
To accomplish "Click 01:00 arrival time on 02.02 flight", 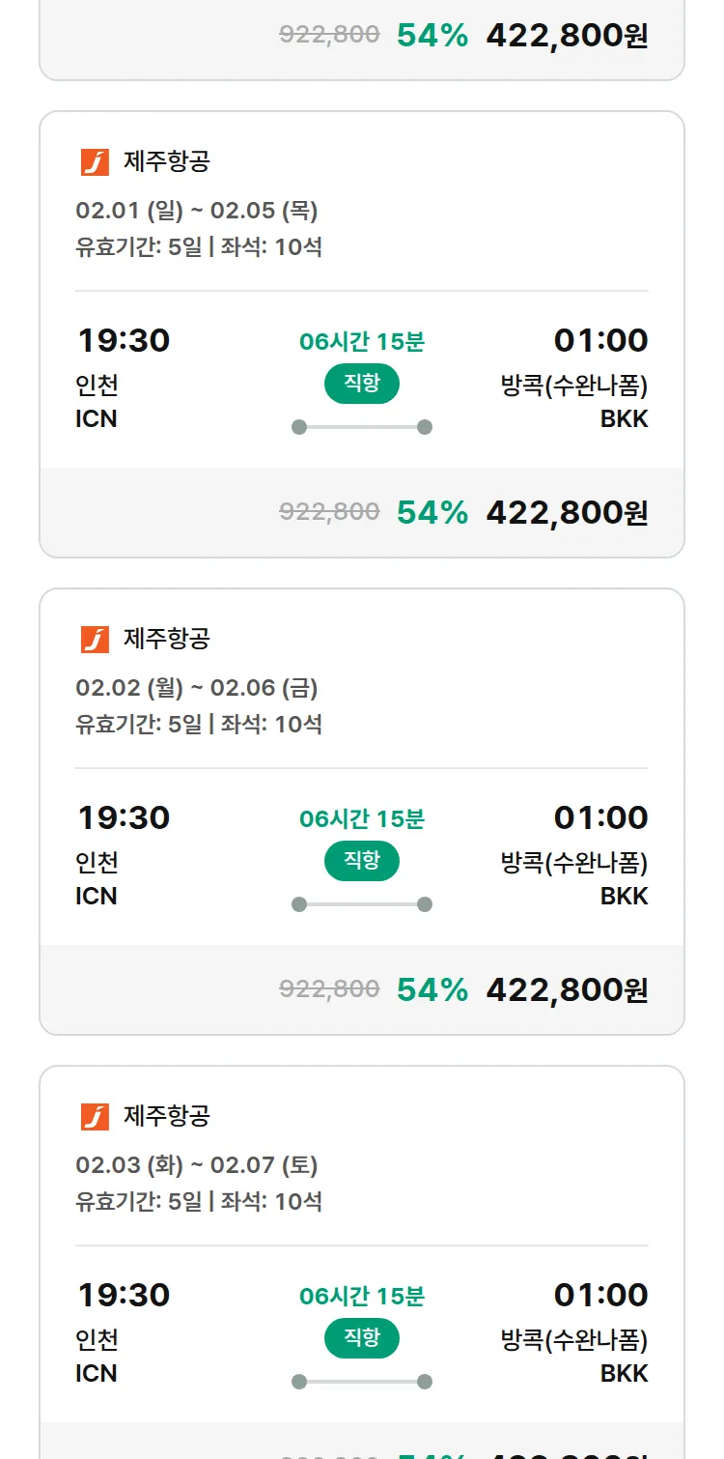I will coord(600,818).
